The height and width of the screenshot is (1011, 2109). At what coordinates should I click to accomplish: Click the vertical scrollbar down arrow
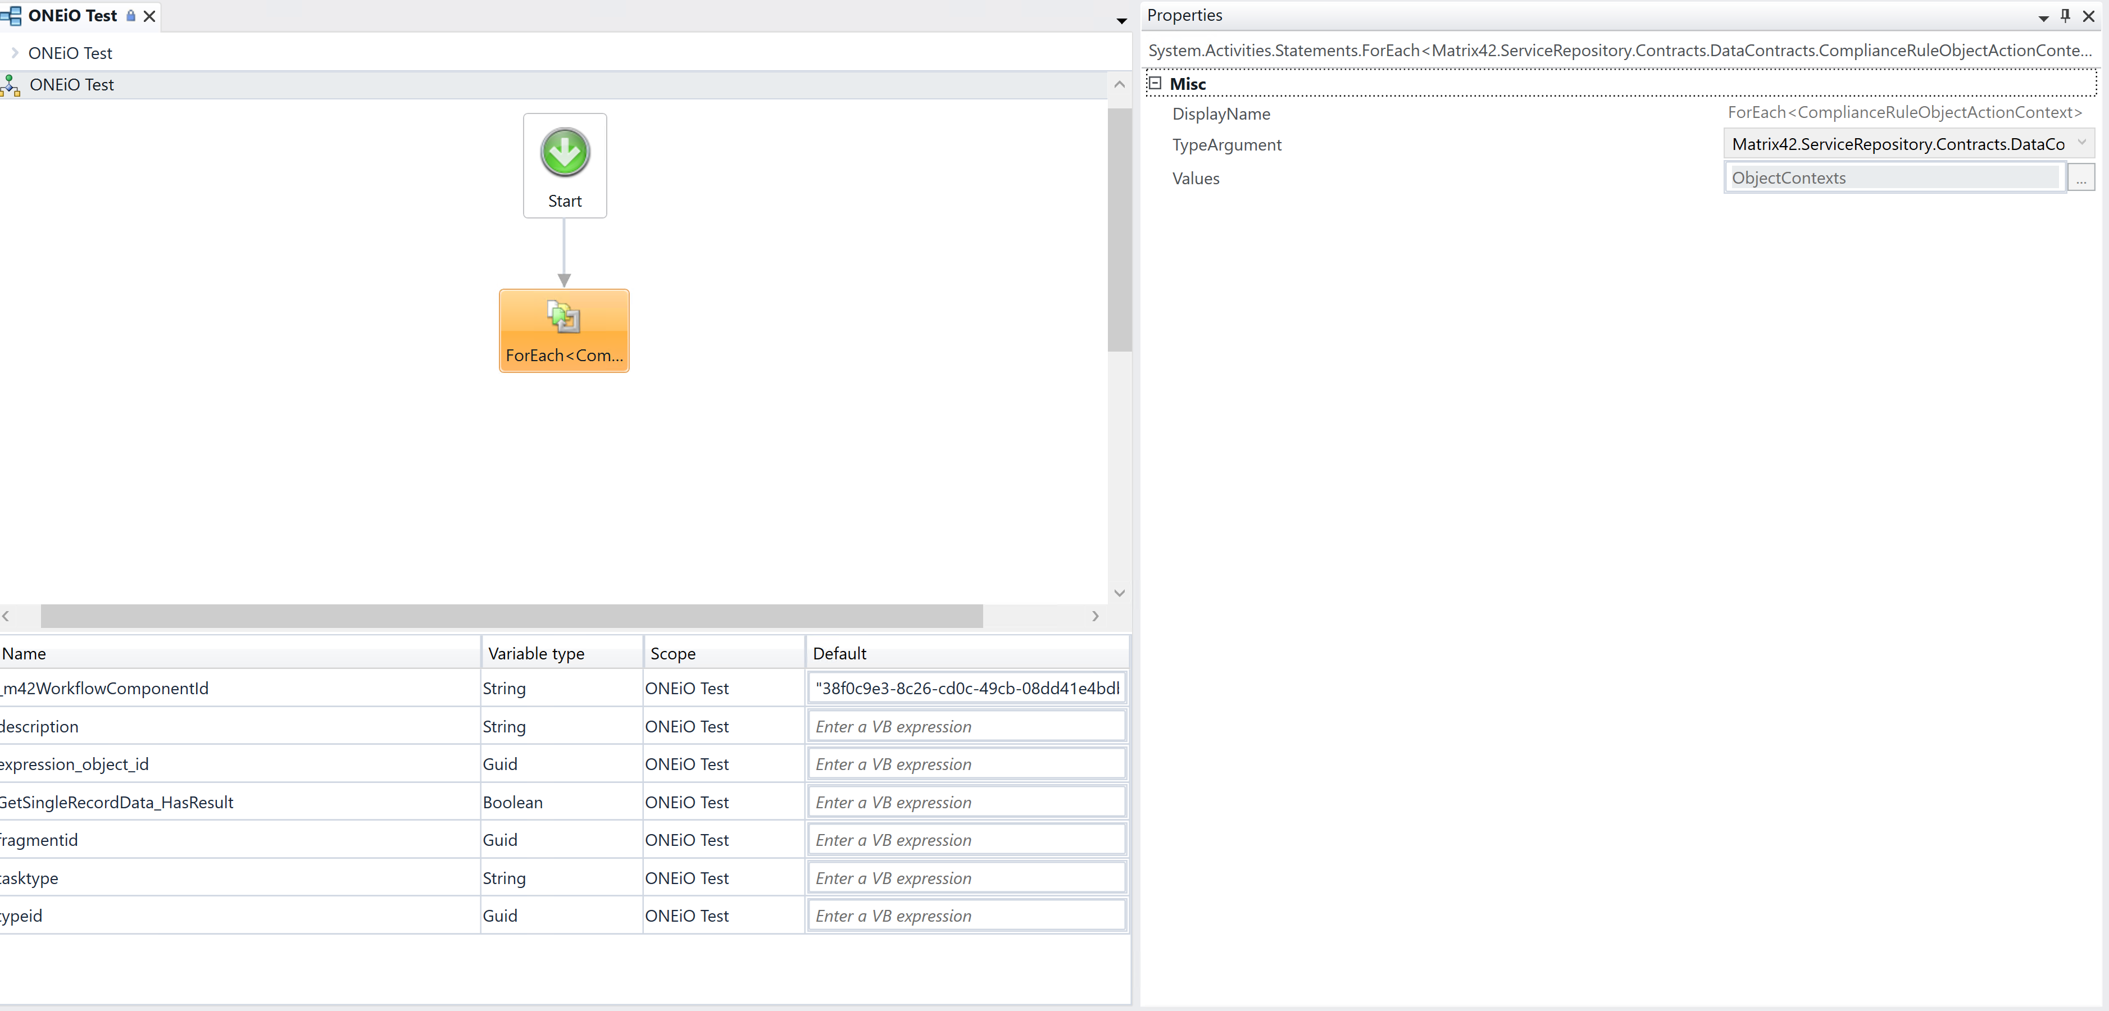(x=1119, y=593)
